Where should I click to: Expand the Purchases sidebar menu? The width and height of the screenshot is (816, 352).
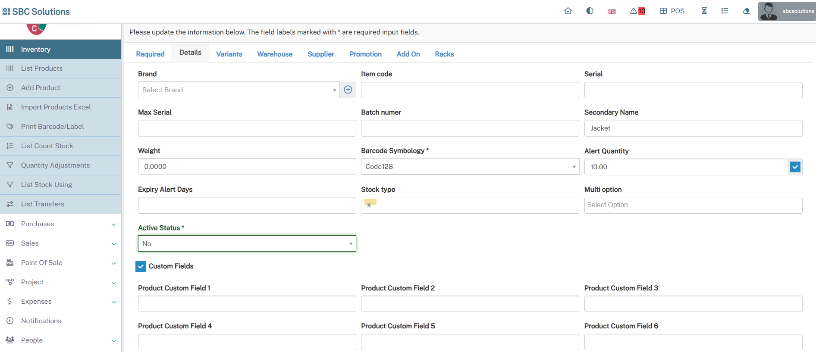point(60,224)
